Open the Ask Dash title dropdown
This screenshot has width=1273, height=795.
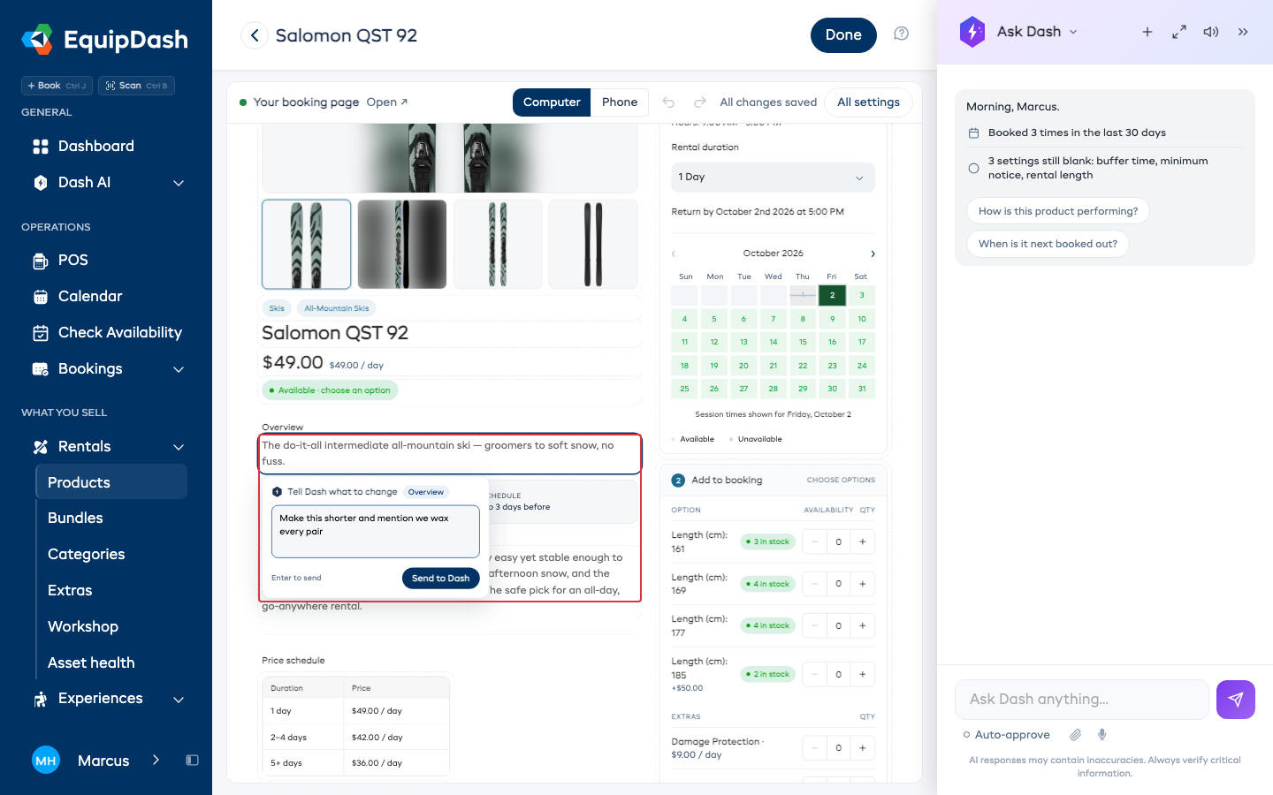[x=1073, y=32]
